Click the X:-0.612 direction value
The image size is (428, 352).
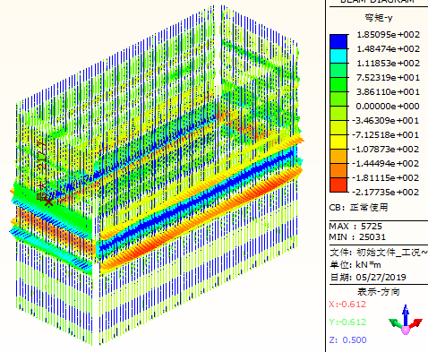coord(347,305)
